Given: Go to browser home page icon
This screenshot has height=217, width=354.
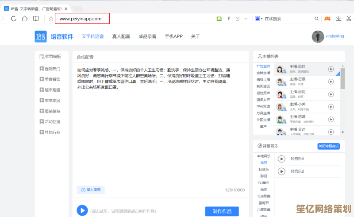Looking at the screenshot, I should (x=25, y=19).
